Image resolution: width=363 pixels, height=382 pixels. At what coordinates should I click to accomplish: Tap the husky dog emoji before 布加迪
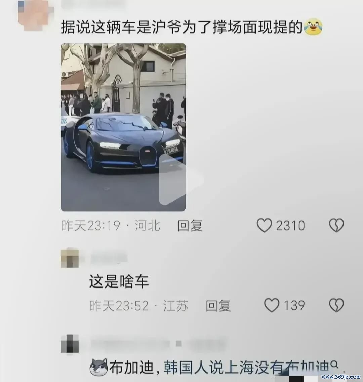(98, 367)
